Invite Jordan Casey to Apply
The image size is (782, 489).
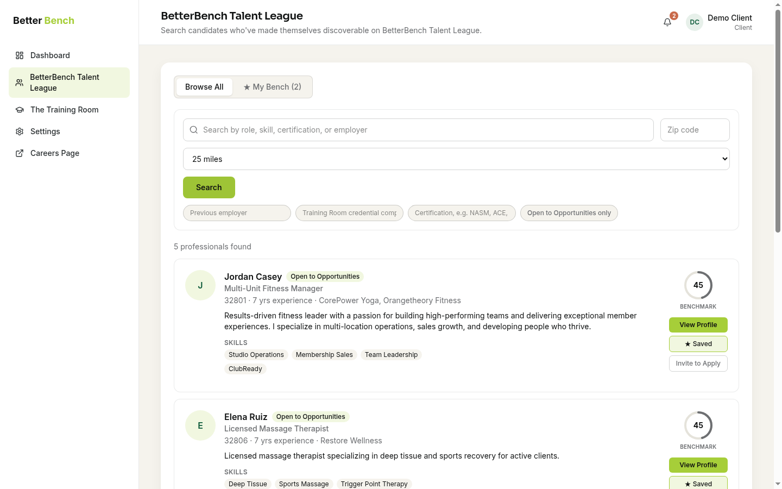pyautogui.click(x=698, y=363)
